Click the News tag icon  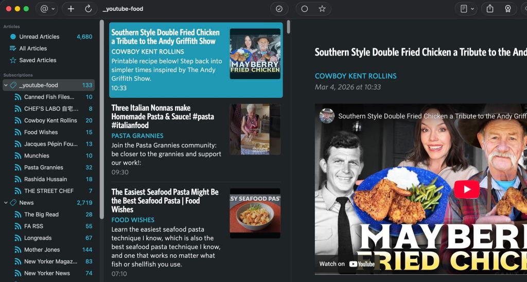tap(13, 203)
